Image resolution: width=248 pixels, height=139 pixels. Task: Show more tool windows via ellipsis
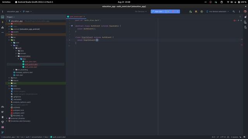coord(3,32)
